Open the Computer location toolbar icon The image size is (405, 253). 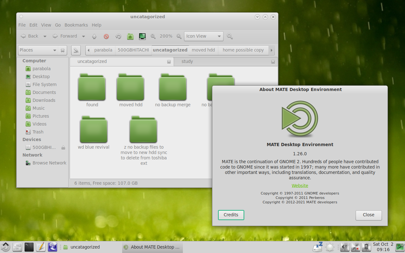(x=142, y=36)
